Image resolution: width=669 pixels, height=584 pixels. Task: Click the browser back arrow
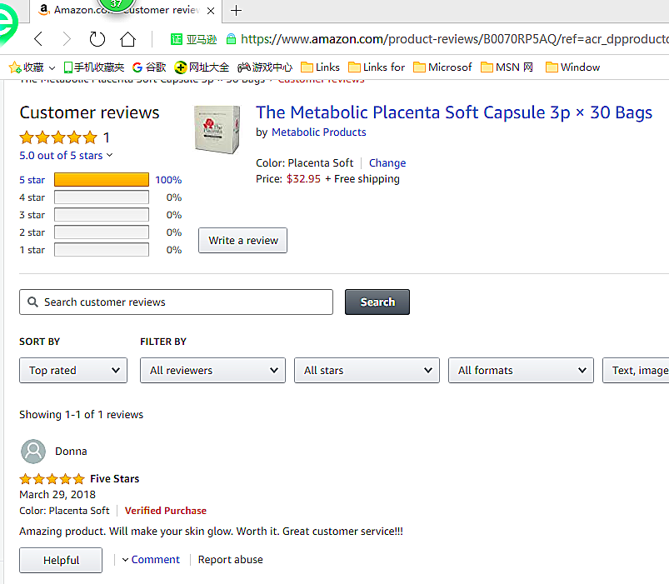[x=38, y=39]
